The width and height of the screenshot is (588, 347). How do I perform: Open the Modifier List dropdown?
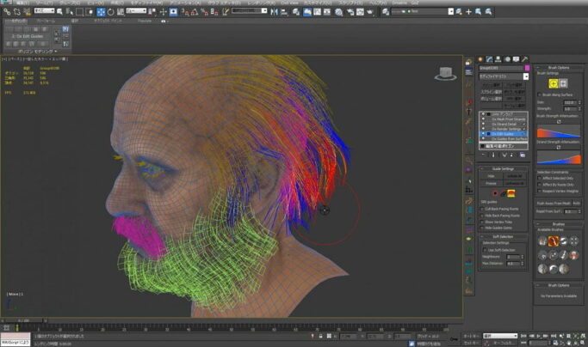pyautogui.click(x=503, y=76)
